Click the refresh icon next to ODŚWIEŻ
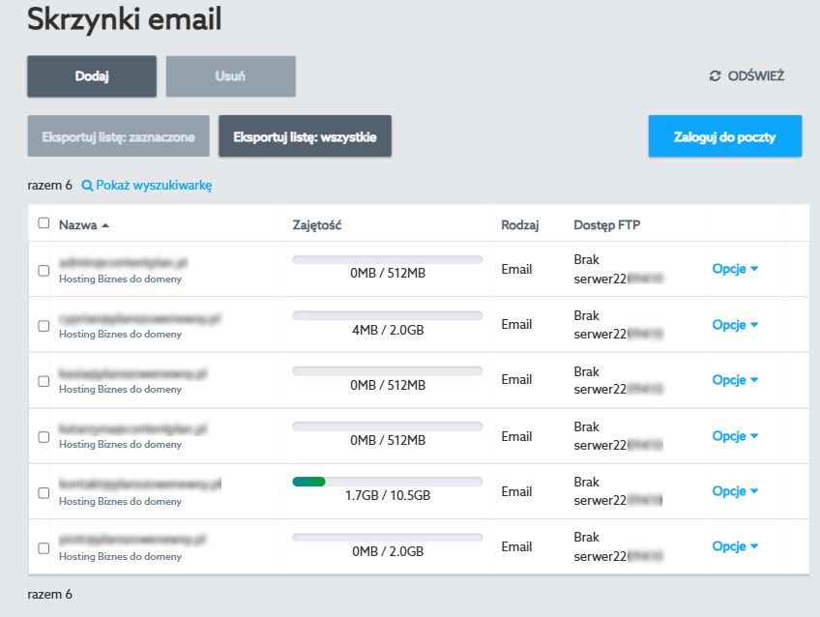This screenshot has height=617, width=820. tap(716, 75)
